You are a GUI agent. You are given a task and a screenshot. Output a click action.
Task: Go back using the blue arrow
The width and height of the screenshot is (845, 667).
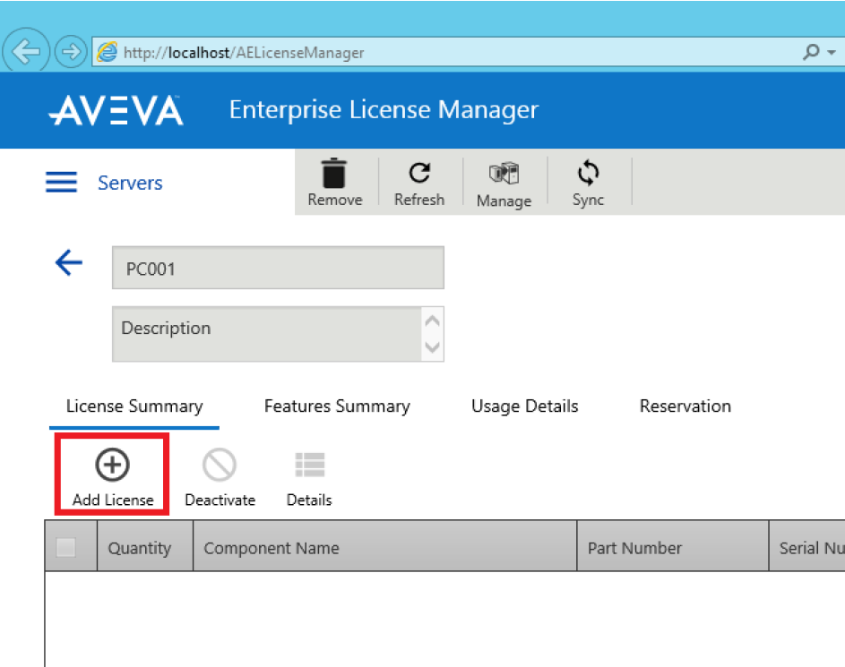pos(69,262)
